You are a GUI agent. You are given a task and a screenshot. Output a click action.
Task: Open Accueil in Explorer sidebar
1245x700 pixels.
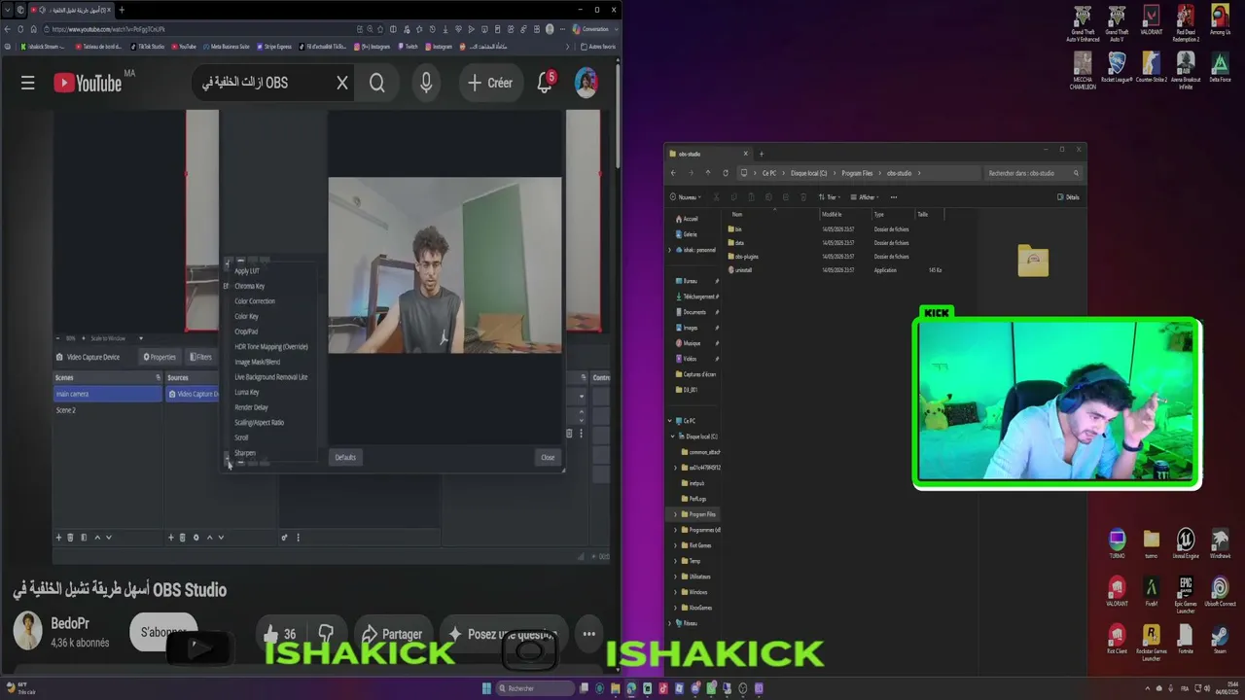click(687, 219)
